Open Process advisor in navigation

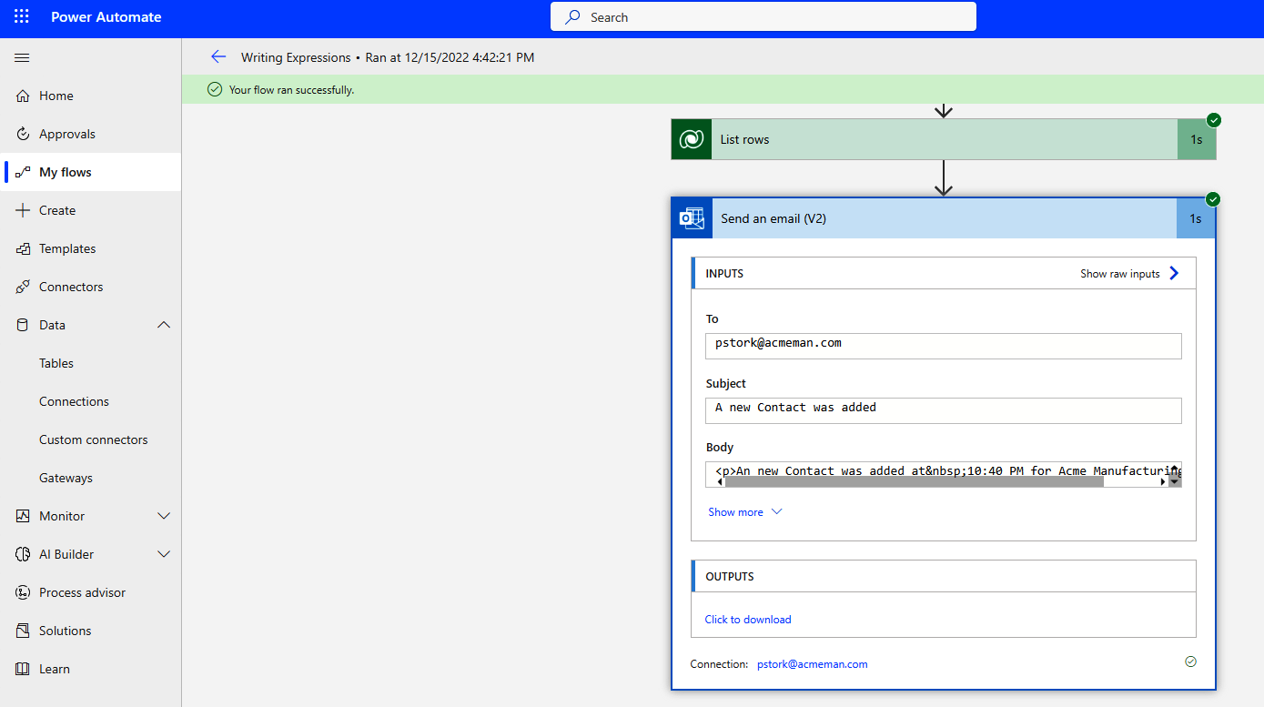point(83,592)
